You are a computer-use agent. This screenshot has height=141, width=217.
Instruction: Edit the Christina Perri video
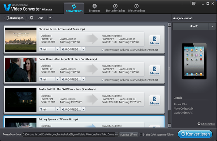coord(154,40)
